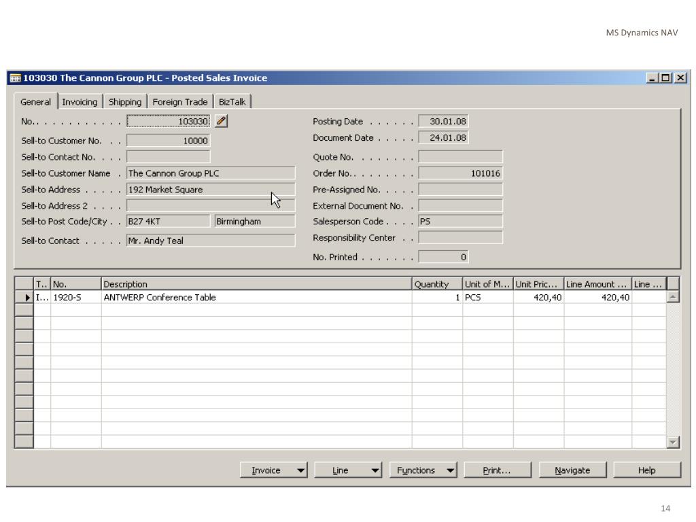Click the Sell-to Contact field Mr. Andy Teal
Image resolution: width=696 pixels, height=522 pixels.
[211, 241]
